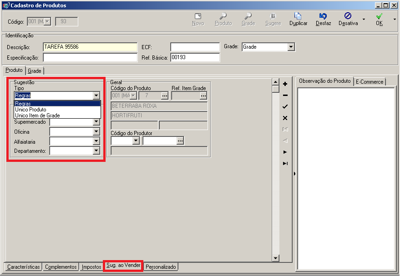
Task: Switch to the Impostos tab
Action: click(91, 267)
